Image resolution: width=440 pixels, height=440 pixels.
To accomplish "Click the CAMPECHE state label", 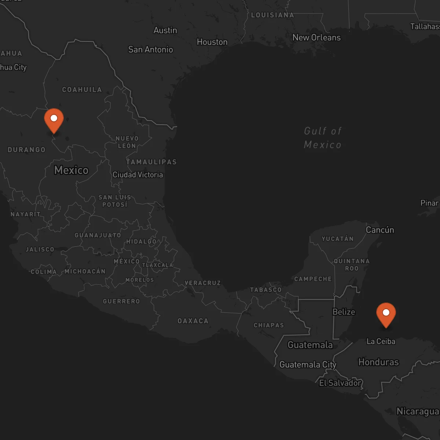I will (313, 279).
